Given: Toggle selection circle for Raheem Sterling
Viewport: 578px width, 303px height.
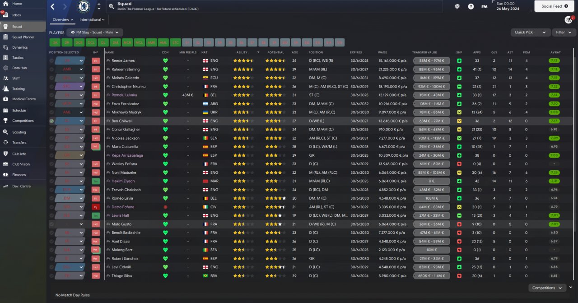Looking at the screenshot, I should (x=51, y=69).
